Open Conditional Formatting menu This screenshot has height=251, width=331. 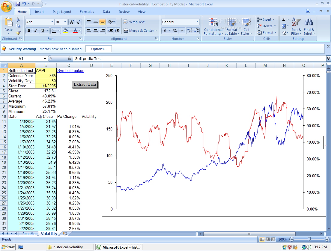coord(213,26)
